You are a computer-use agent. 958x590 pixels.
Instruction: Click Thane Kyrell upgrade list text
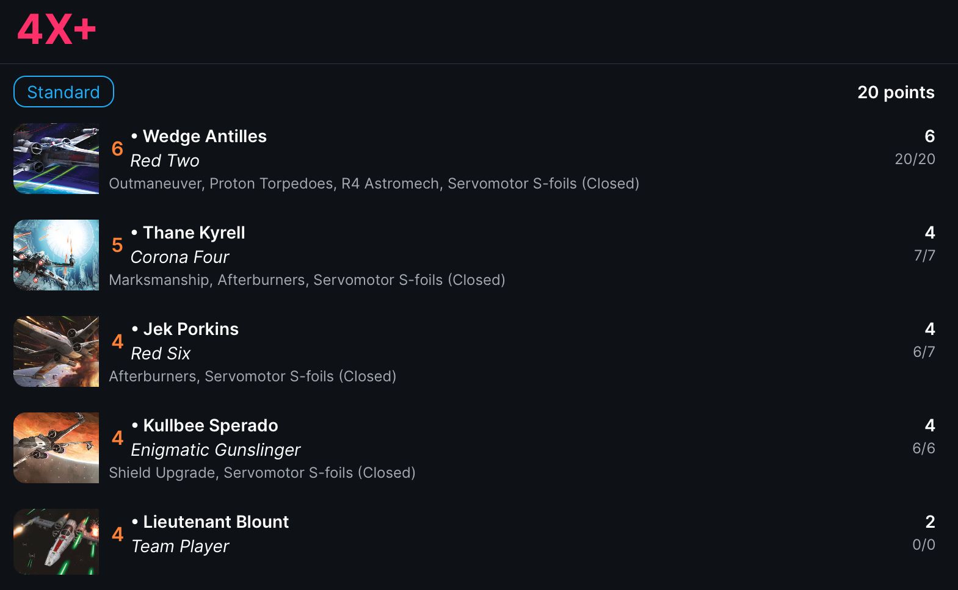tap(307, 280)
